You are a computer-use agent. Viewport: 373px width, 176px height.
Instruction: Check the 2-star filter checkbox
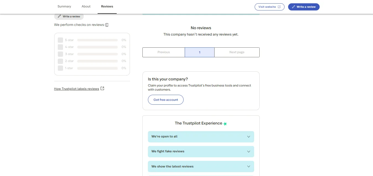60,61
